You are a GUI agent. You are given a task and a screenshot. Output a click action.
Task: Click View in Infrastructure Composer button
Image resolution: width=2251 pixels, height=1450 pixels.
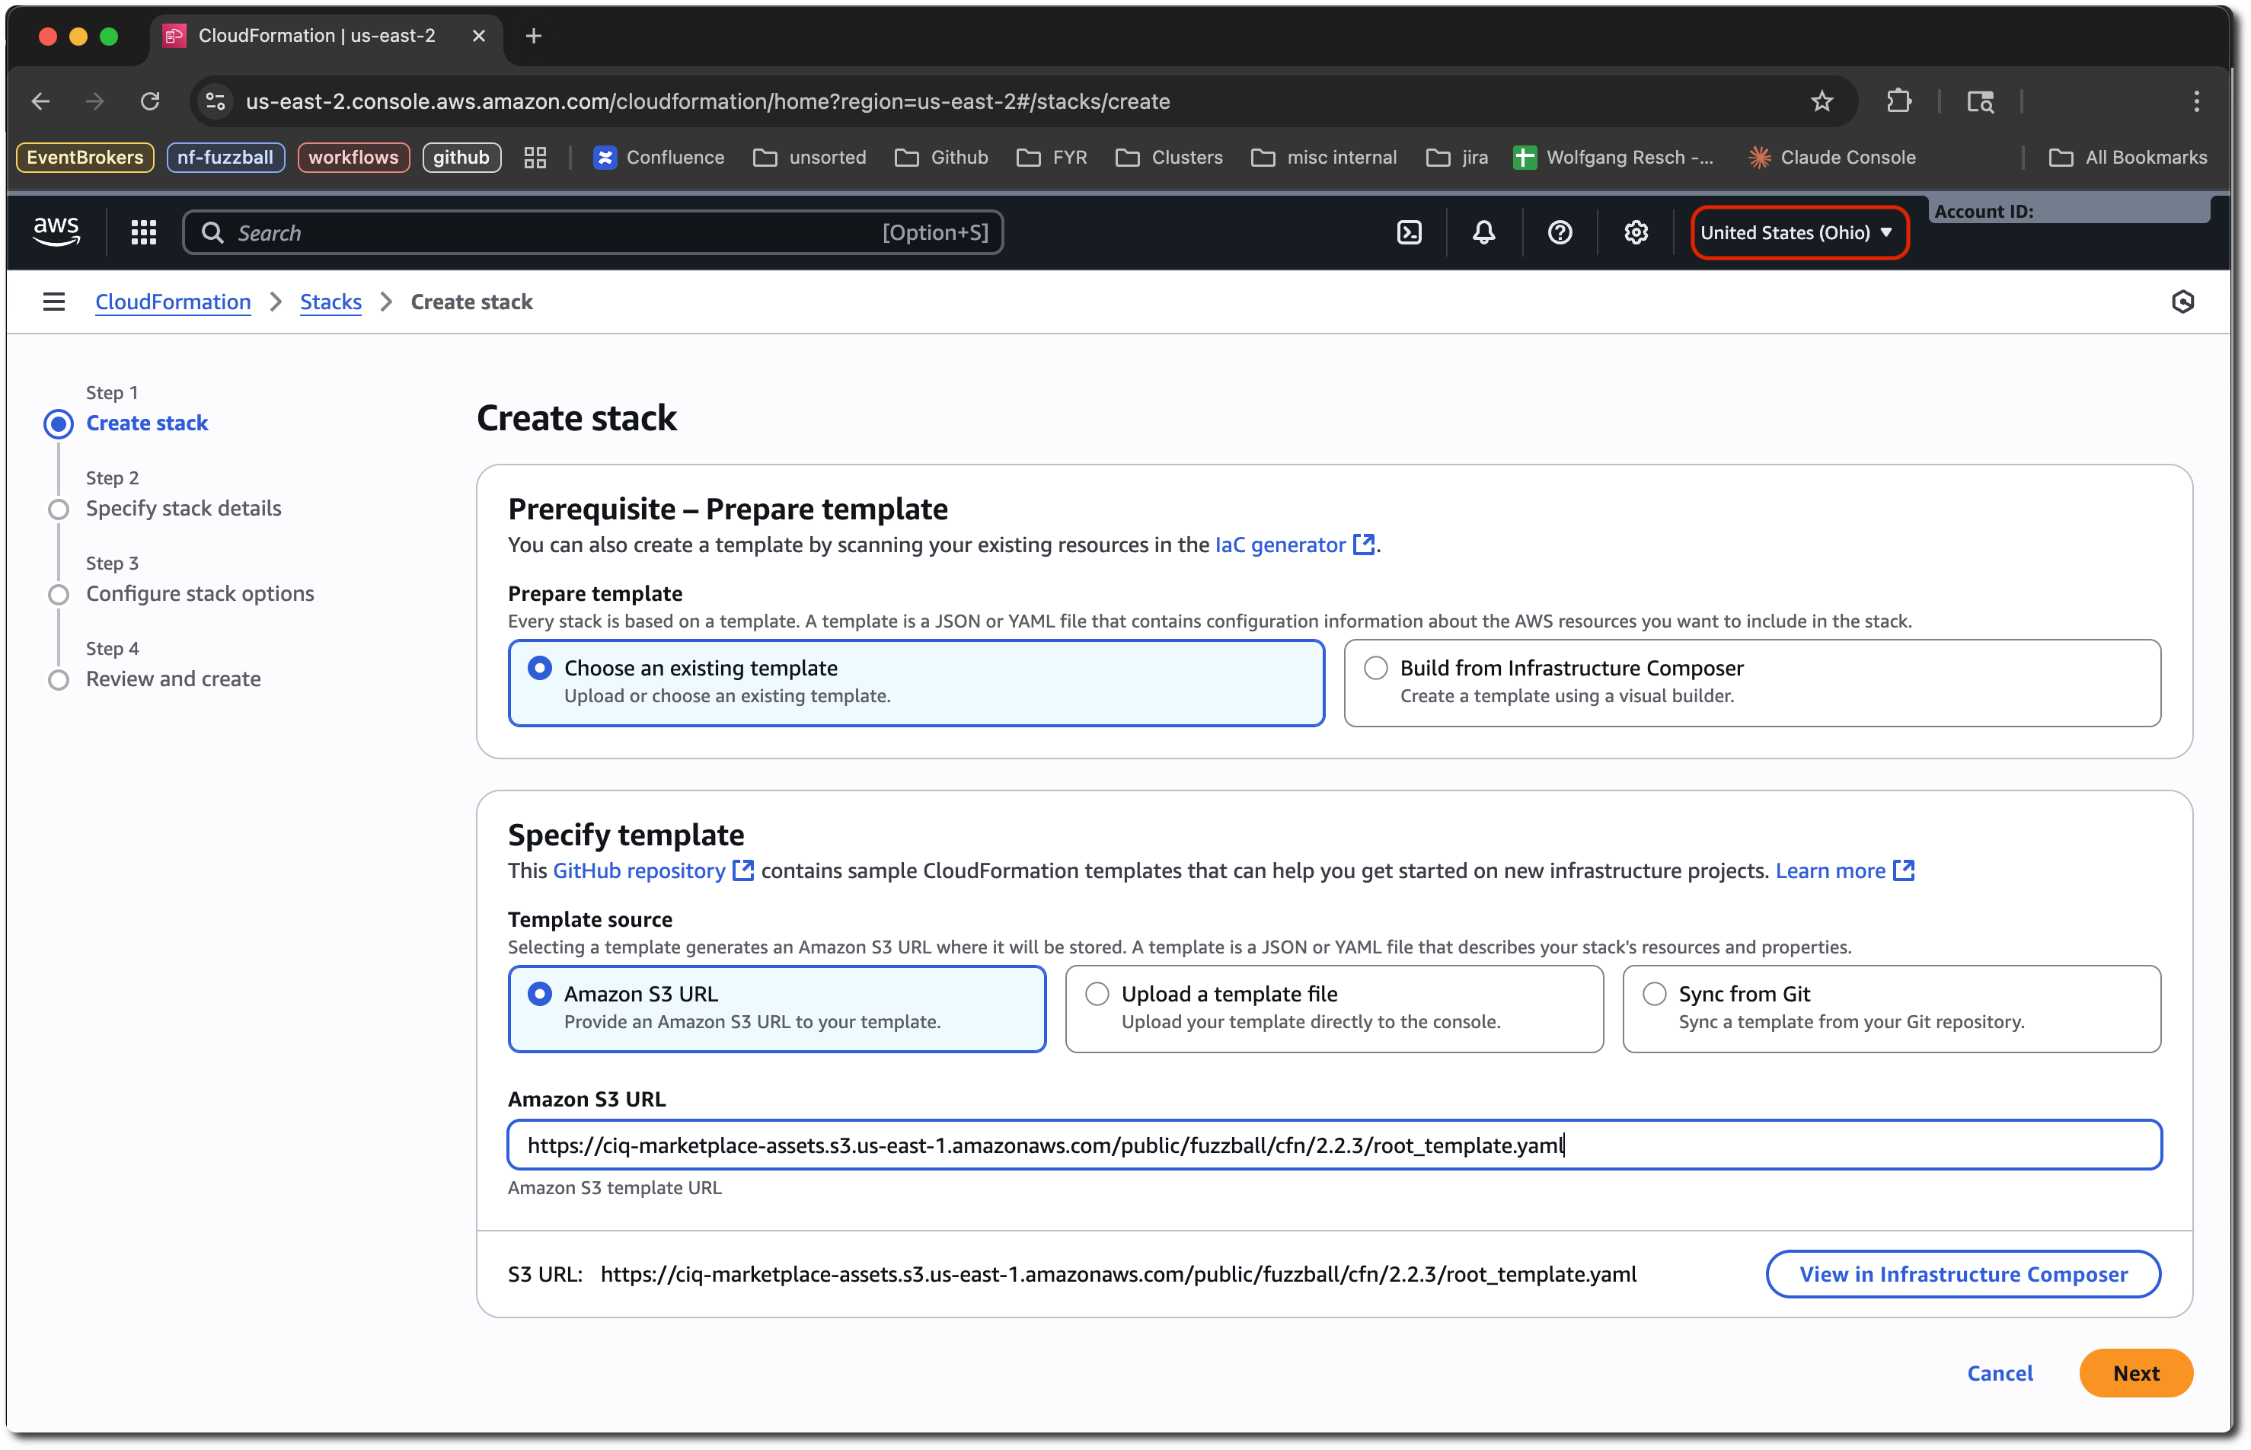pos(1963,1274)
